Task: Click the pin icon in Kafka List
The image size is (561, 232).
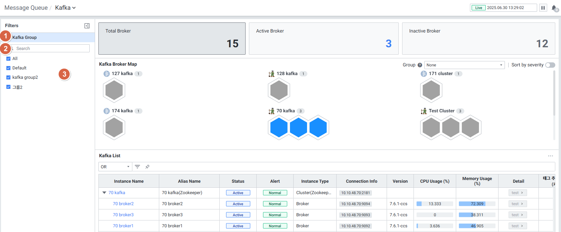Action: [147, 167]
